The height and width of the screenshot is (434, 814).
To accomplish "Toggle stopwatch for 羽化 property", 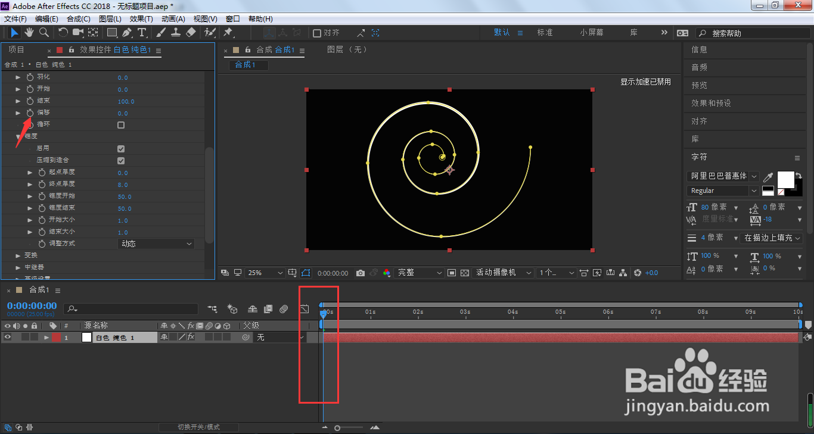I will [30, 77].
